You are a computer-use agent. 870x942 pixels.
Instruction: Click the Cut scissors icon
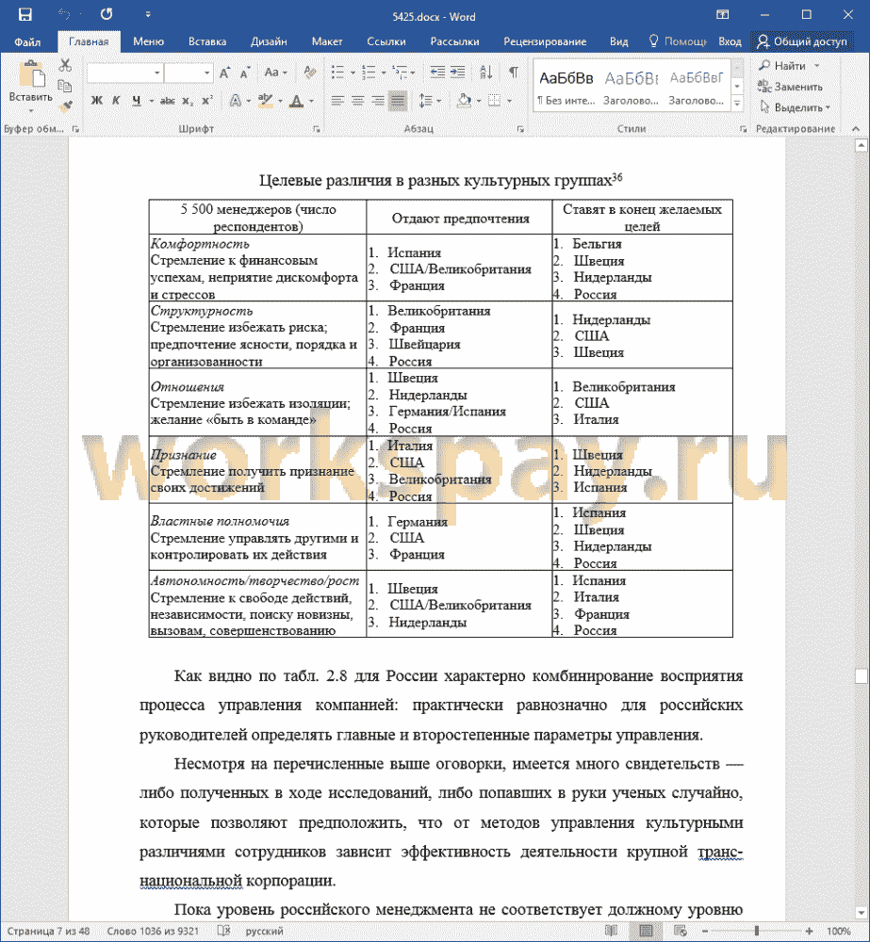point(66,65)
